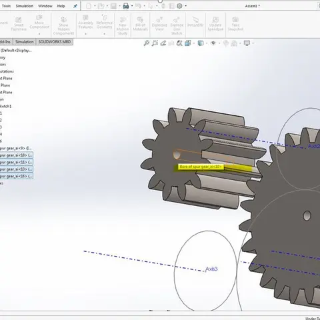Click the large gear's center bore hole
Image resolution: width=320 pixels, height=320 pixels.
click(307, 215)
